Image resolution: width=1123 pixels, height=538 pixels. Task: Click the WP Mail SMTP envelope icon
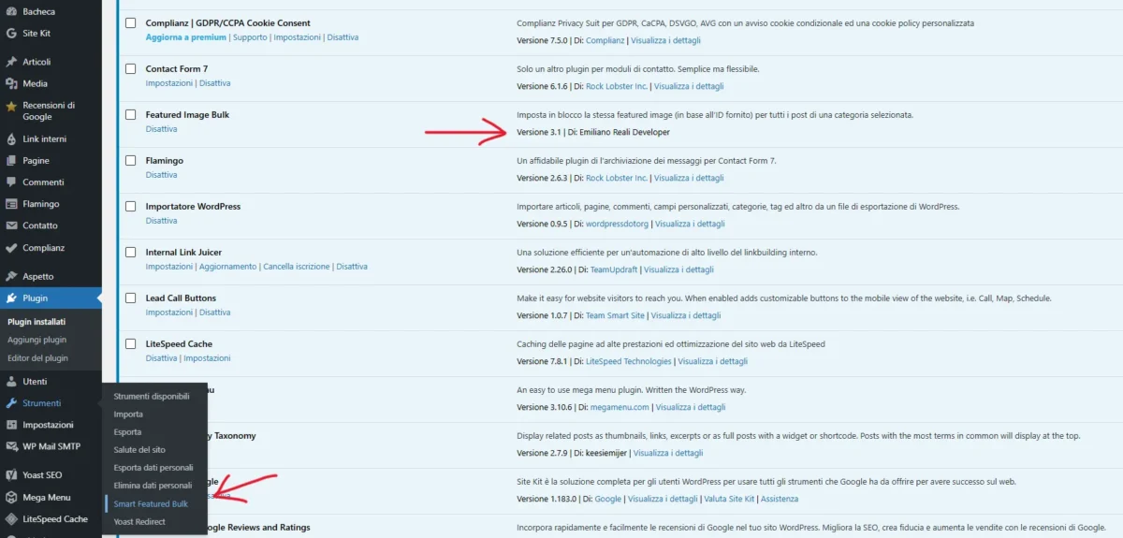11,446
